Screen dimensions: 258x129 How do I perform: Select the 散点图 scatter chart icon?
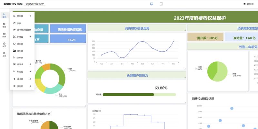tap(14, 71)
